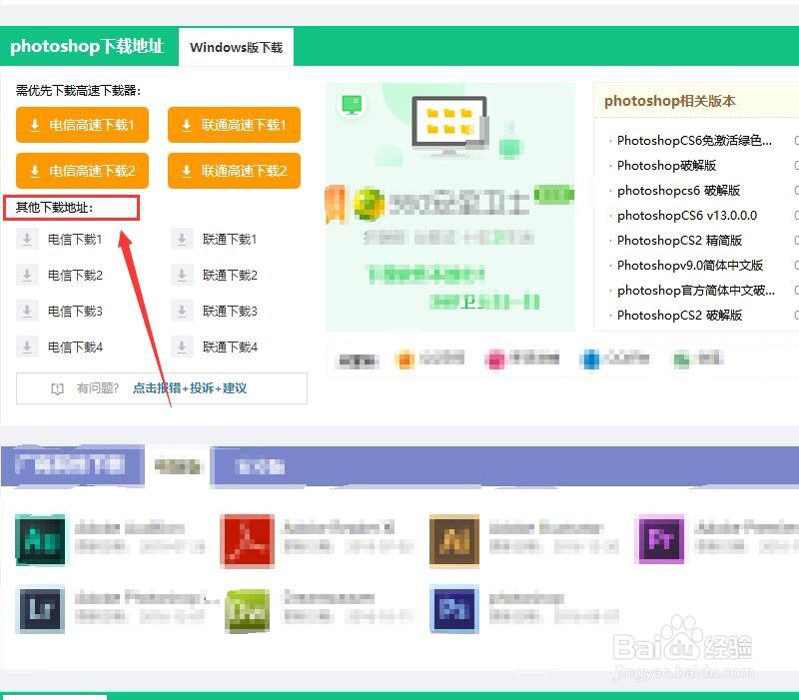The height and width of the screenshot is (700, 799).
Task: Open the 联通下载4 link
Action: pos(230,347)
